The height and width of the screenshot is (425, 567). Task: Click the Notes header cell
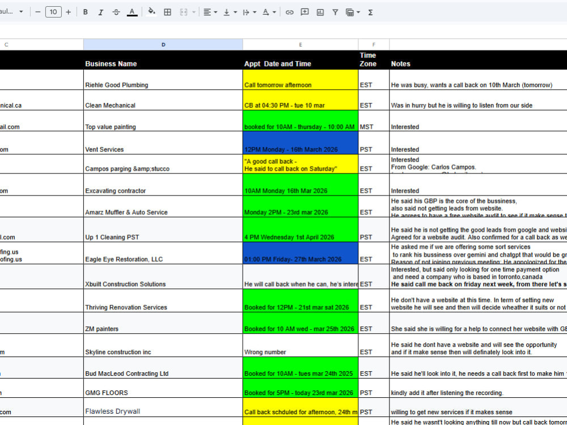tap(478, 59)
